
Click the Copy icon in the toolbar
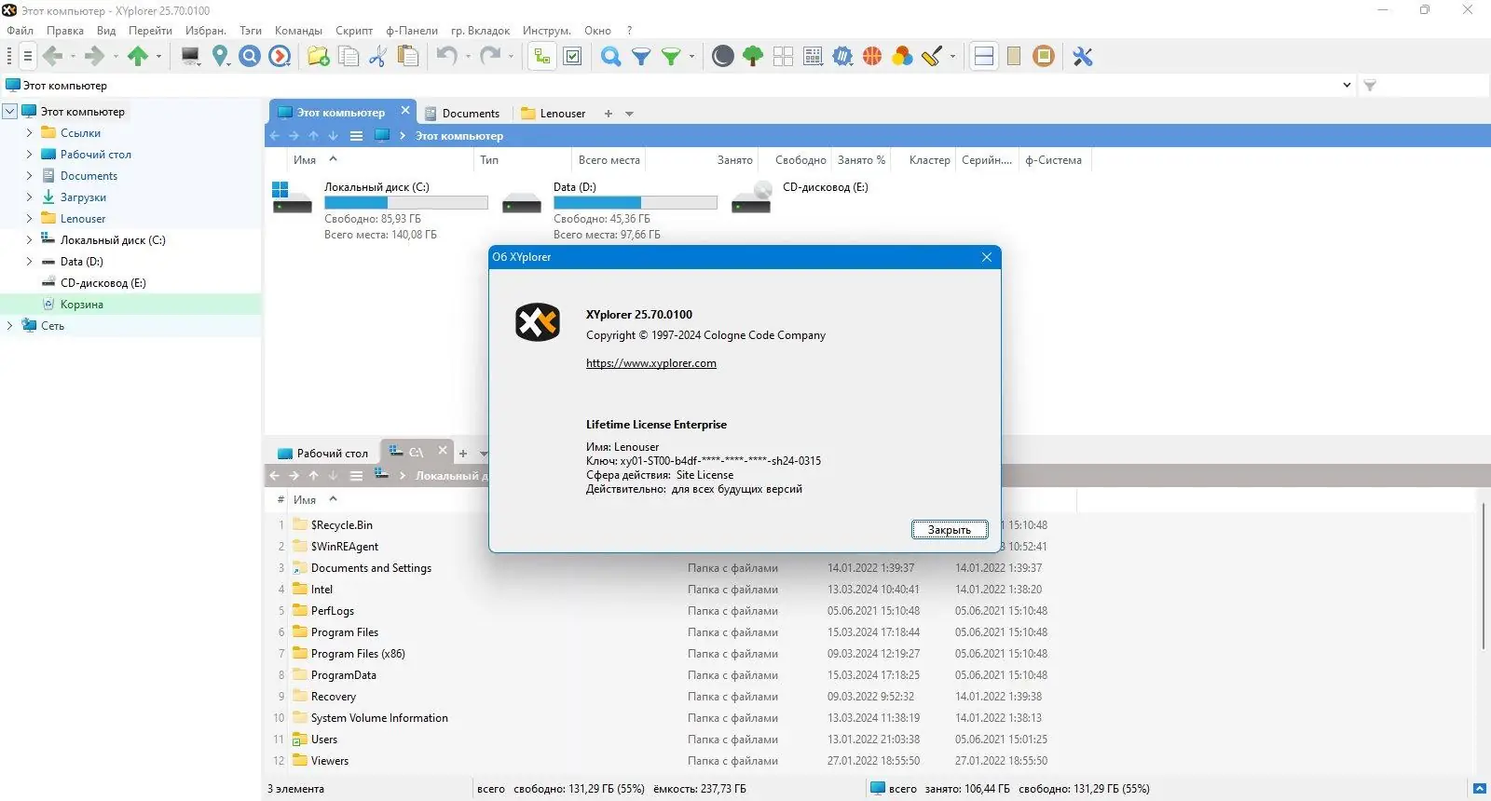coord(349,57)
